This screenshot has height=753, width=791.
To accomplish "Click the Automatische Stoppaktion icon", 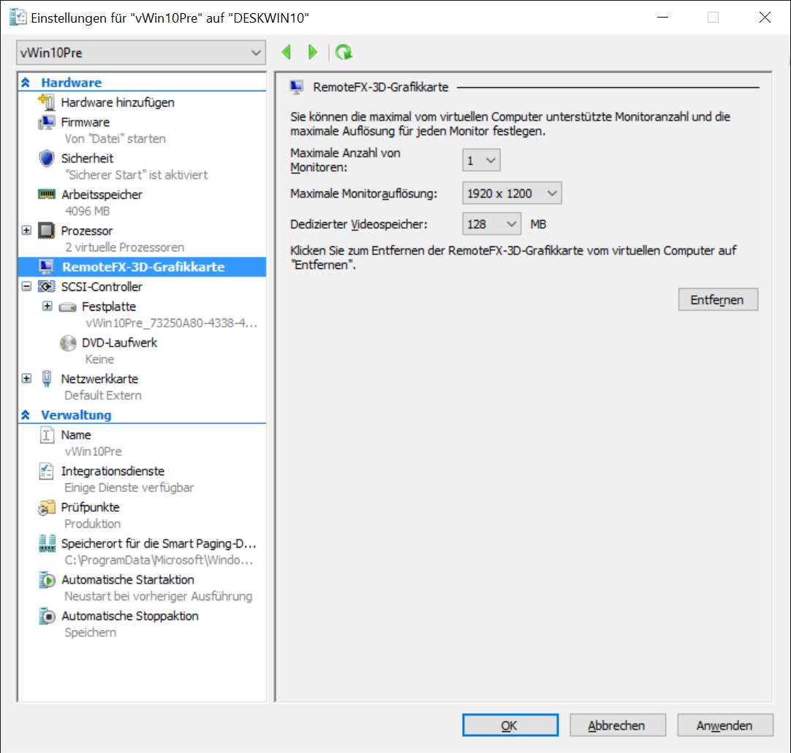I will [x=47, y=616].
